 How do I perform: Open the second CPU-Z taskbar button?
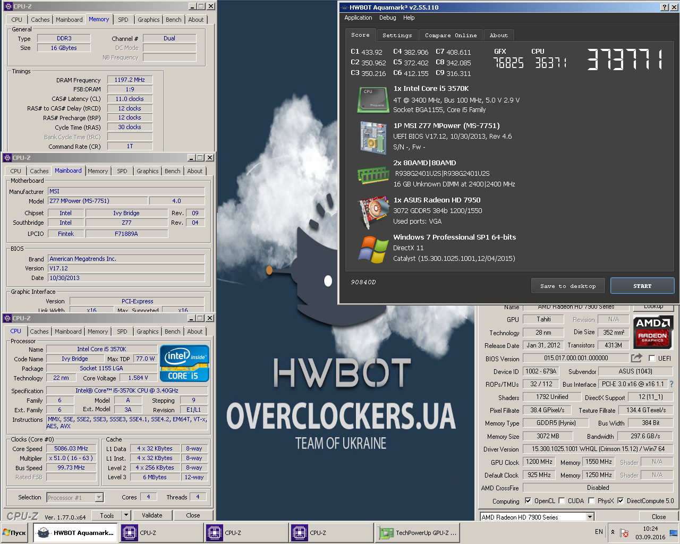246,533
